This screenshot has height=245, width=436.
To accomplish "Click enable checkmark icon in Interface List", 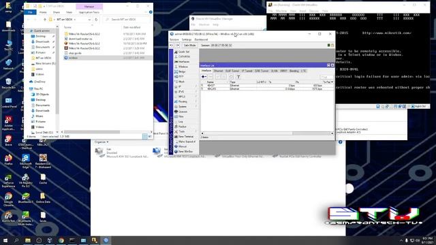I will [x=218, y=77].
